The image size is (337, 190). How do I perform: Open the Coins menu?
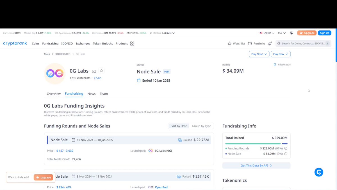[36, 44]
